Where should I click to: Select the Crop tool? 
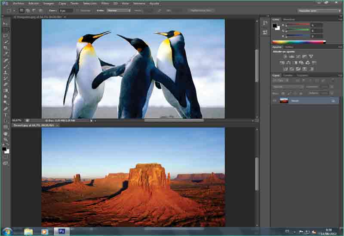pyautogui.click(x=6, y=48)
